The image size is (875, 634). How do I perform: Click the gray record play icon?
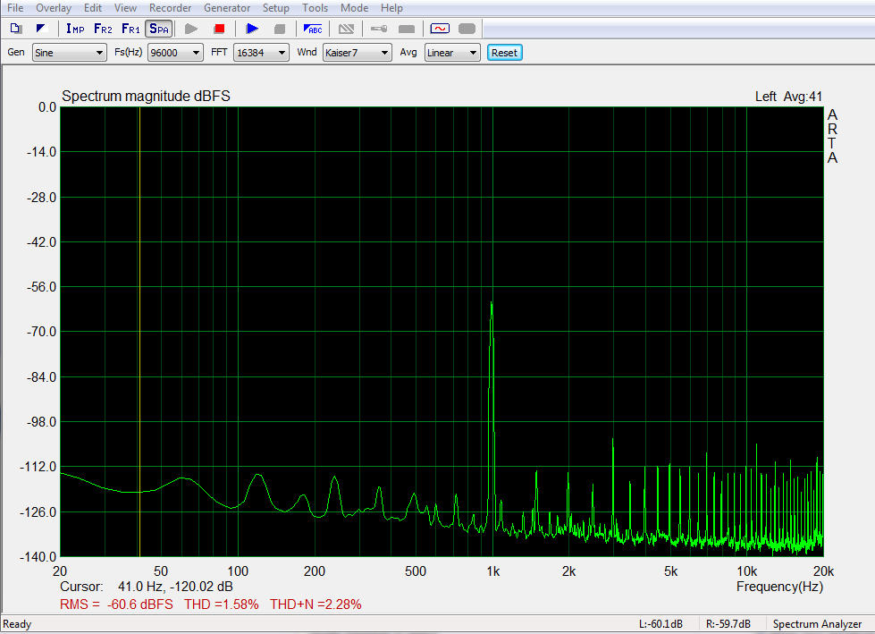[191, 29]
